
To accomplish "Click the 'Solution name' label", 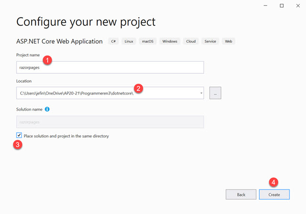I will click(x=29, y=109).
